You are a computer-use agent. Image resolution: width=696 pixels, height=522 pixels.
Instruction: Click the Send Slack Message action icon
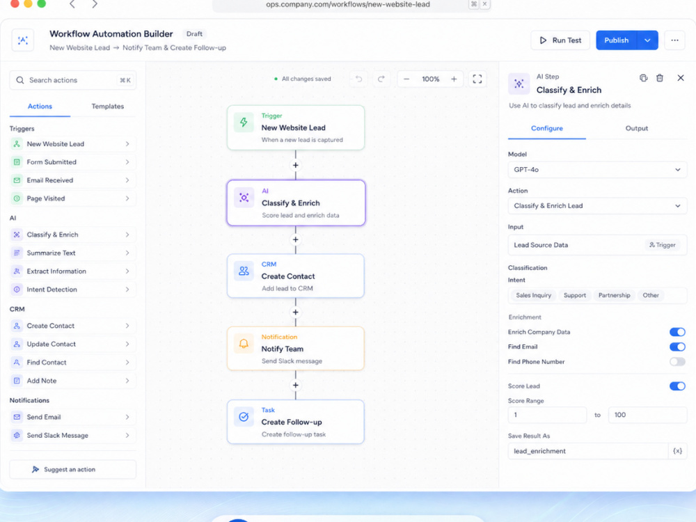pos(17,436)
